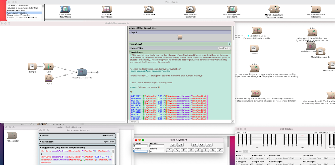Click the !InputLevel suggestion text
The image size is (335, 165).
46,163
